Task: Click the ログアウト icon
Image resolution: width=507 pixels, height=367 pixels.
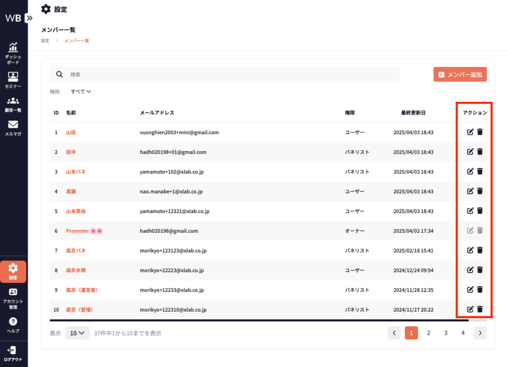Action: coord(13,353)
